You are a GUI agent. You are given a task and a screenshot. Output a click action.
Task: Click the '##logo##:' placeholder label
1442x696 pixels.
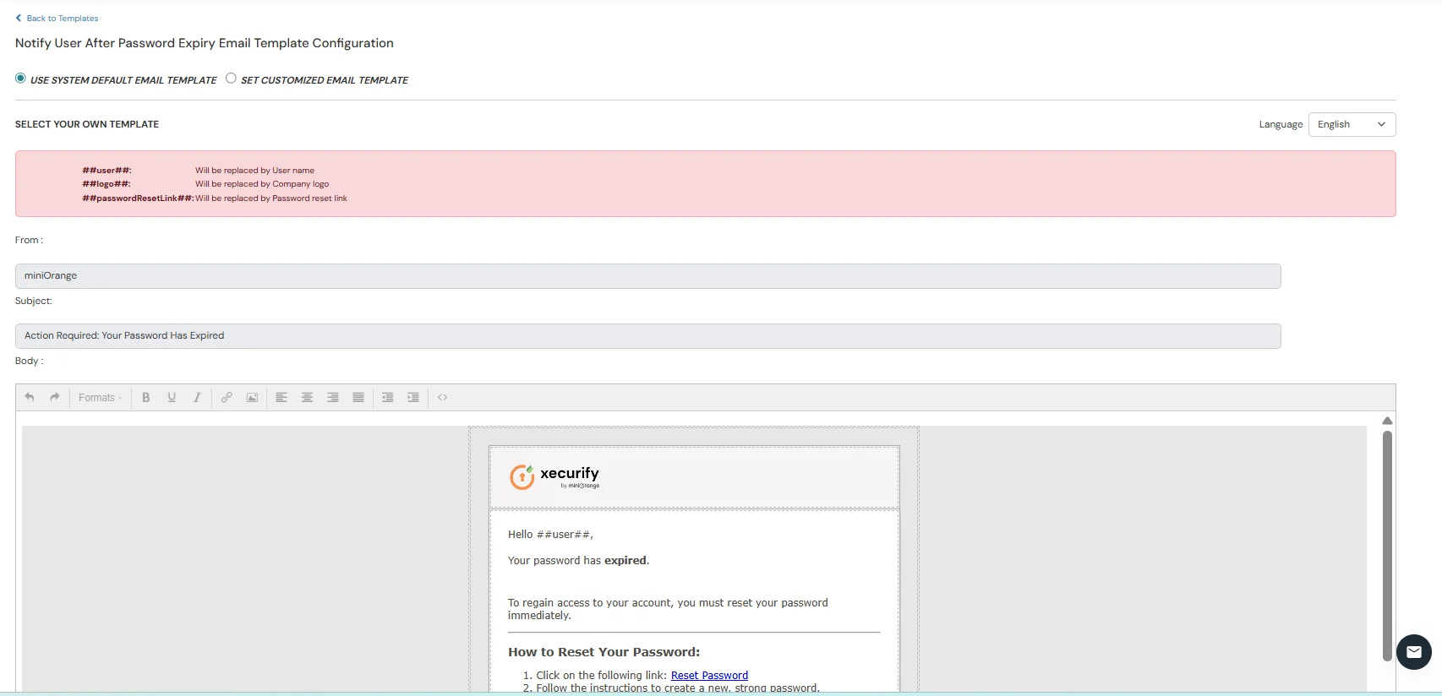[x=107, y=184]
